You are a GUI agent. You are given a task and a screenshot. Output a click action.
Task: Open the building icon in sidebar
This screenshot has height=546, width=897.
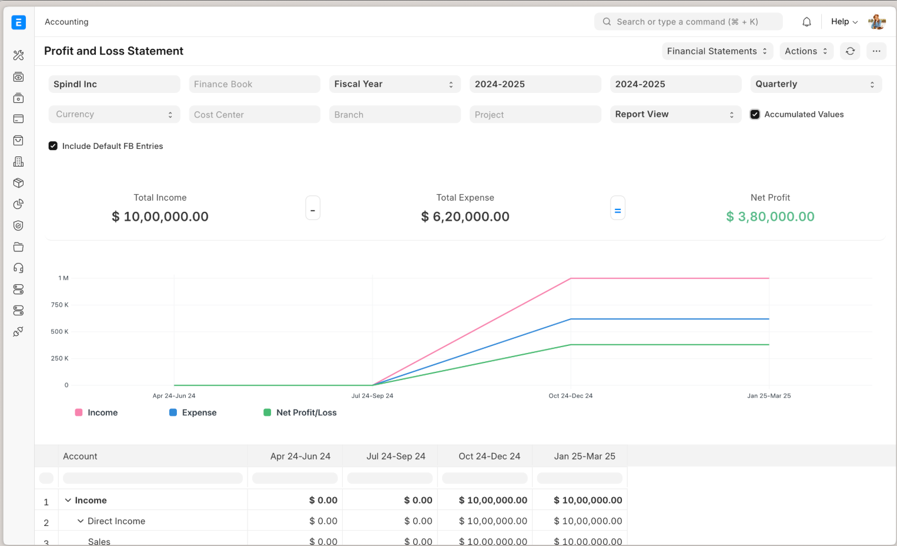[18, 162]
